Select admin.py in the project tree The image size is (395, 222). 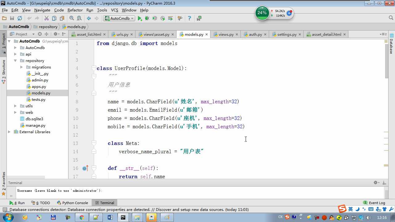[40, 80]
